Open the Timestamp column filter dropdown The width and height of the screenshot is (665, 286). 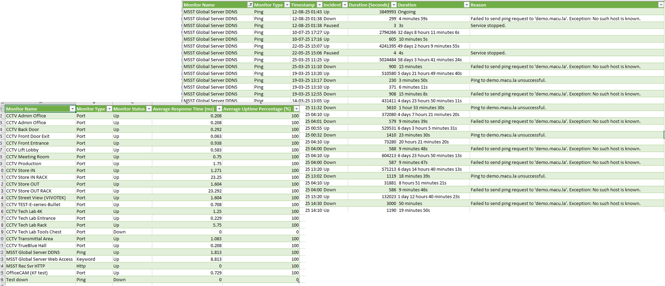coord(319,5)
